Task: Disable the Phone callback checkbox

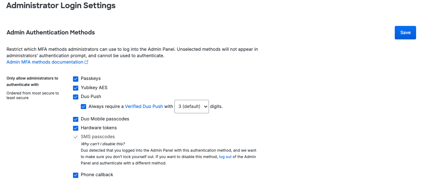Action: [75, 175]
